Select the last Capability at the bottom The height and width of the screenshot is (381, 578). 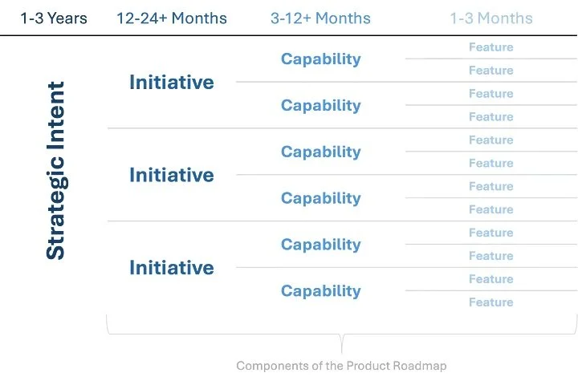coord(320,291)
